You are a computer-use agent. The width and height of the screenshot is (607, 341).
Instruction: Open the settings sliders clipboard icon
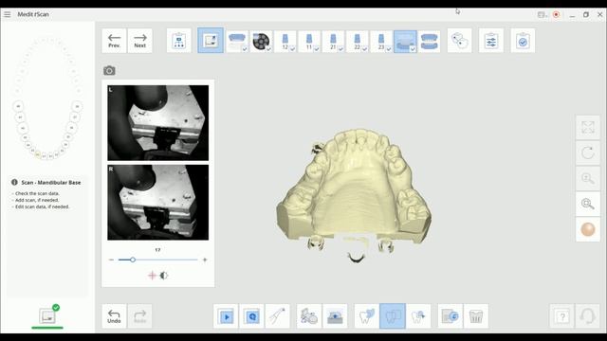[x=491, y=41]
